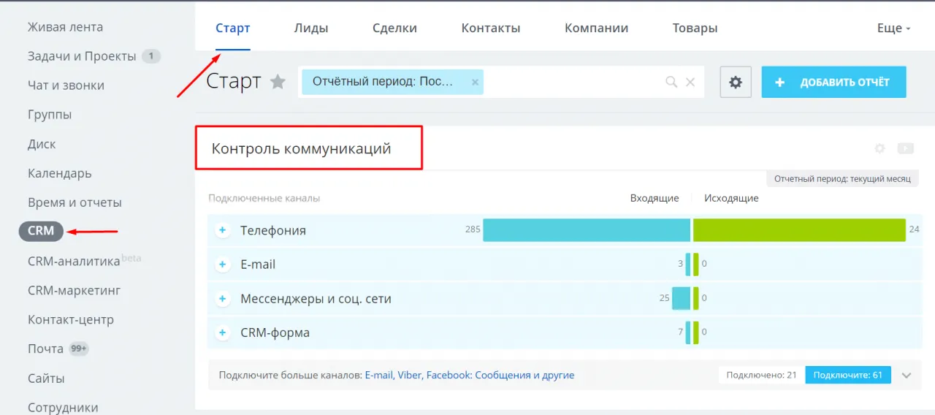Clear the filter field with X icon

[x=690, y=83]
